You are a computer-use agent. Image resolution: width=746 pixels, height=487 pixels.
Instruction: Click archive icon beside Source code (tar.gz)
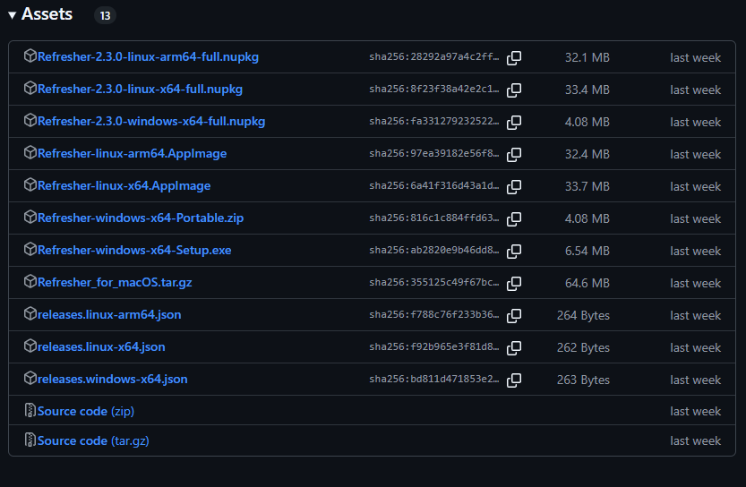pos(30,440)
